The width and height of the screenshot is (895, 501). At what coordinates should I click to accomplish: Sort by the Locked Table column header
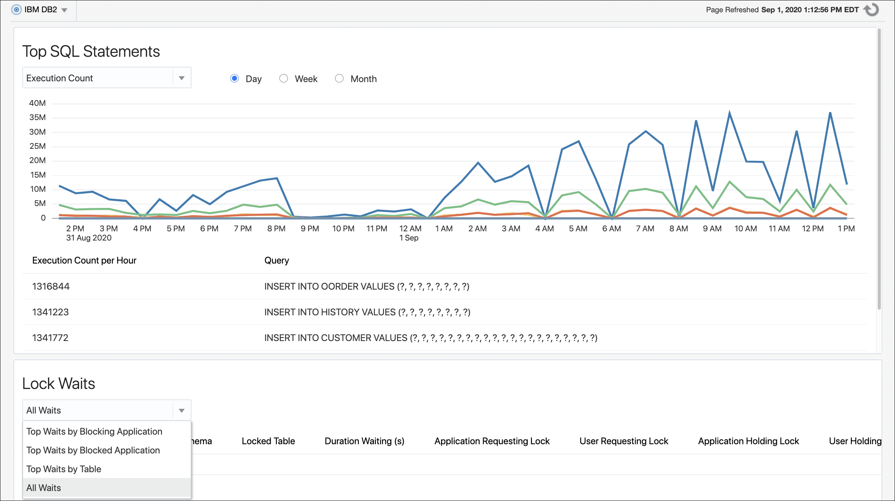coord(268,441)
